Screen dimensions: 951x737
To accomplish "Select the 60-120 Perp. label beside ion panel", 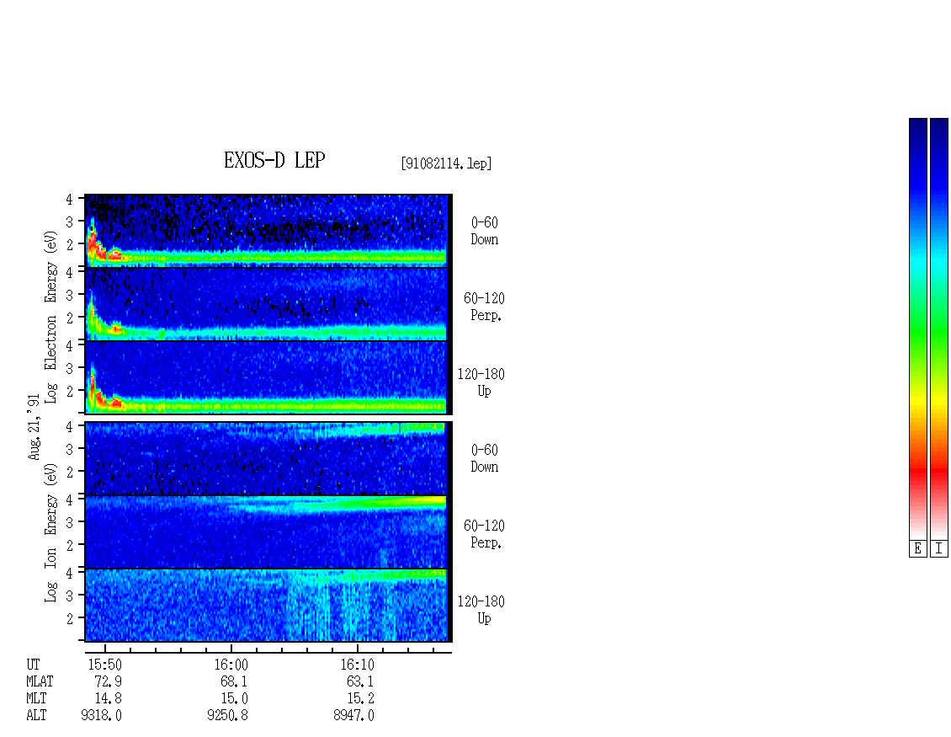I will (x=484, y=534).
